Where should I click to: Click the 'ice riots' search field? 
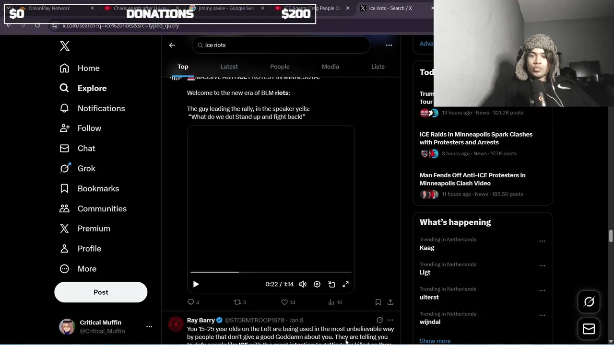281,45
